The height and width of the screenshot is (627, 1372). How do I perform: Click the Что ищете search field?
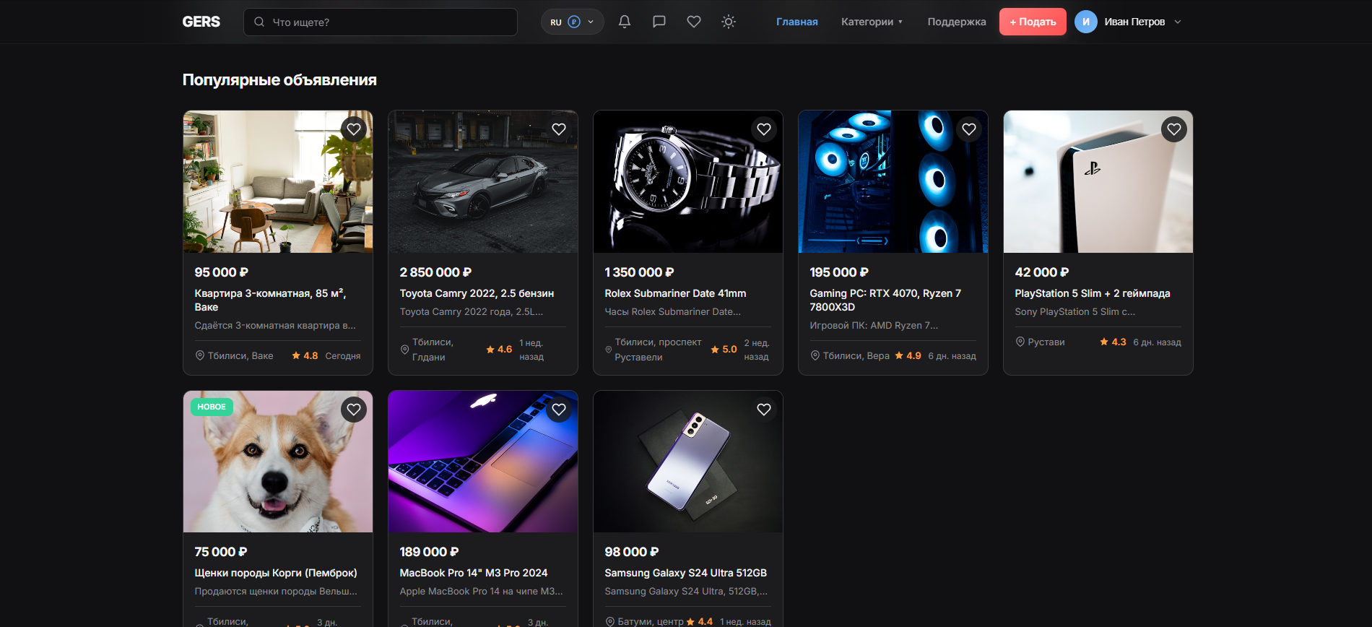(x=390, y=22)
